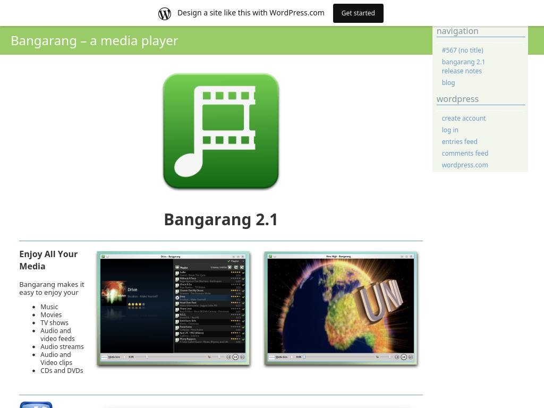This screenshot has height=408, width=544.
Task: Click the partially visible blue icon at bottom left
Action: [x=36, y=405]
